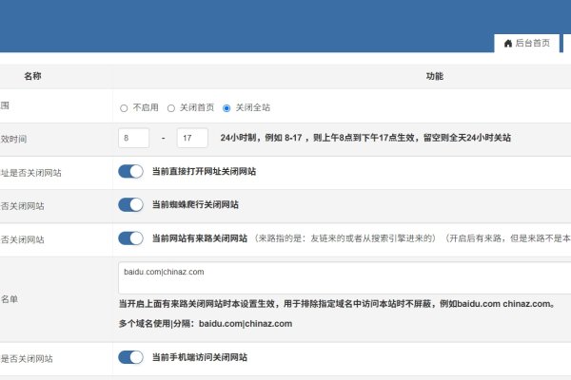571x380 pixels.
Task: Click the 功能 column header
Action: click(x=435, y=76)
